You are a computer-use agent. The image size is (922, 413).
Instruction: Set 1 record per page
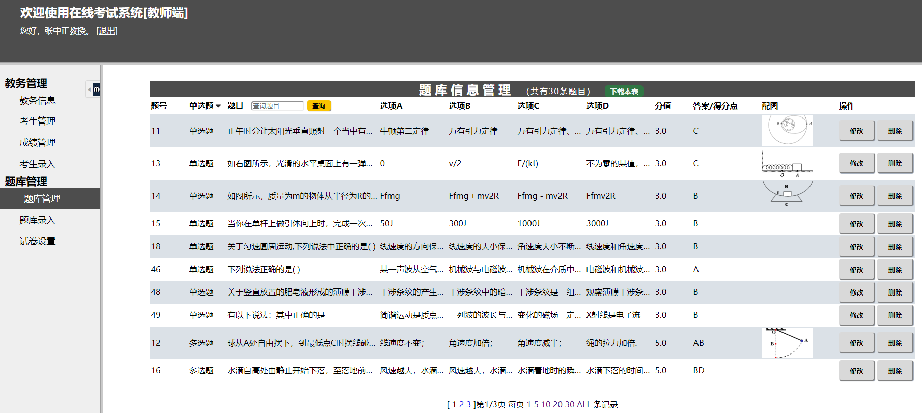coord(529,405)
